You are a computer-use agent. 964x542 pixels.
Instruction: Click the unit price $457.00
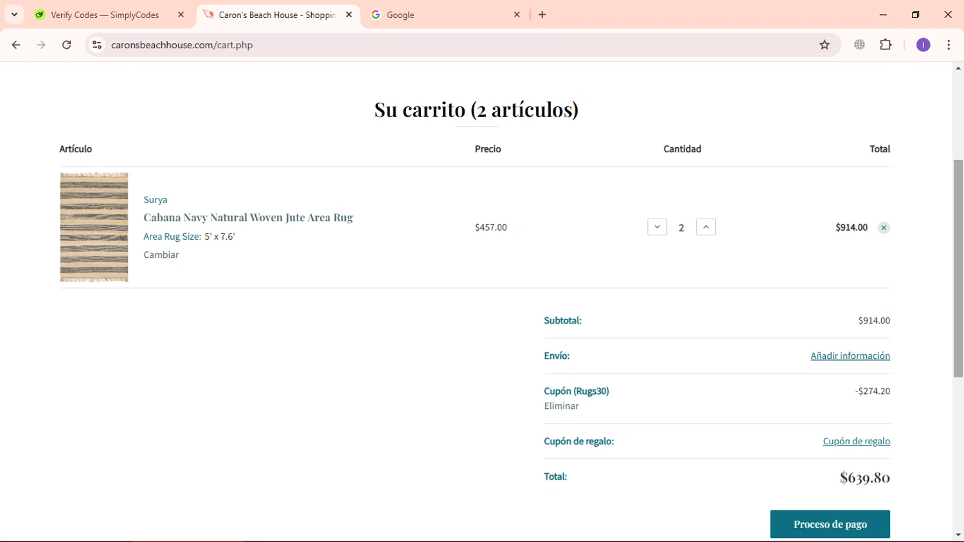pos(491,228)
